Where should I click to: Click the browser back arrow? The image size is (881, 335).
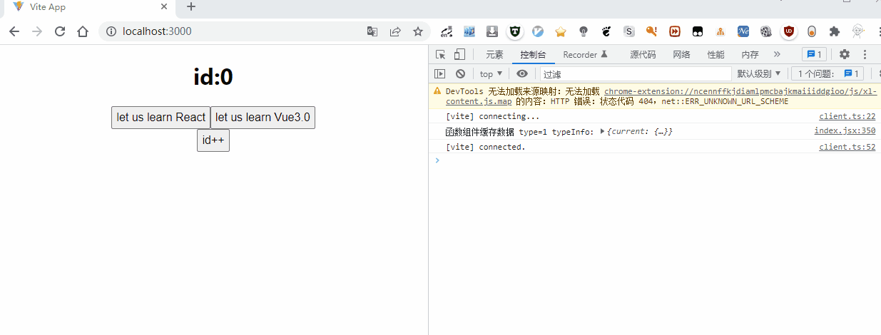pyautogui.click(x=14, y=31)
